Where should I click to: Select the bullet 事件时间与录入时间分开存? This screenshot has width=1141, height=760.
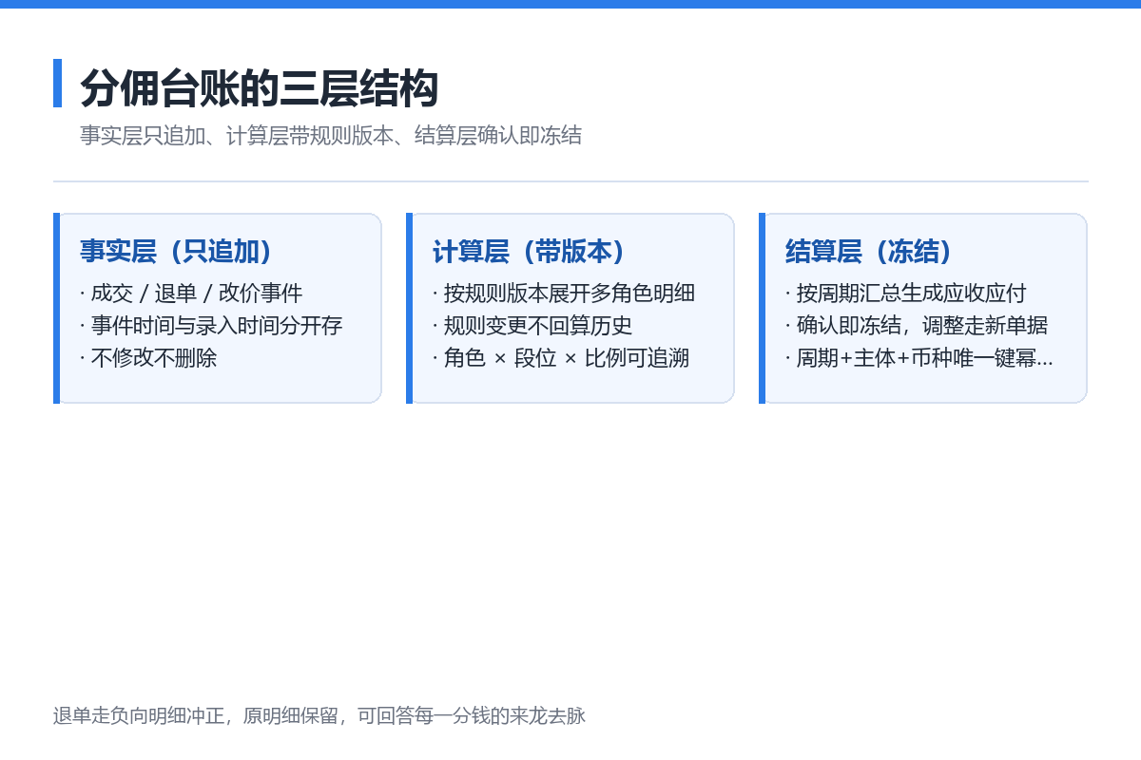coord(211,326)
